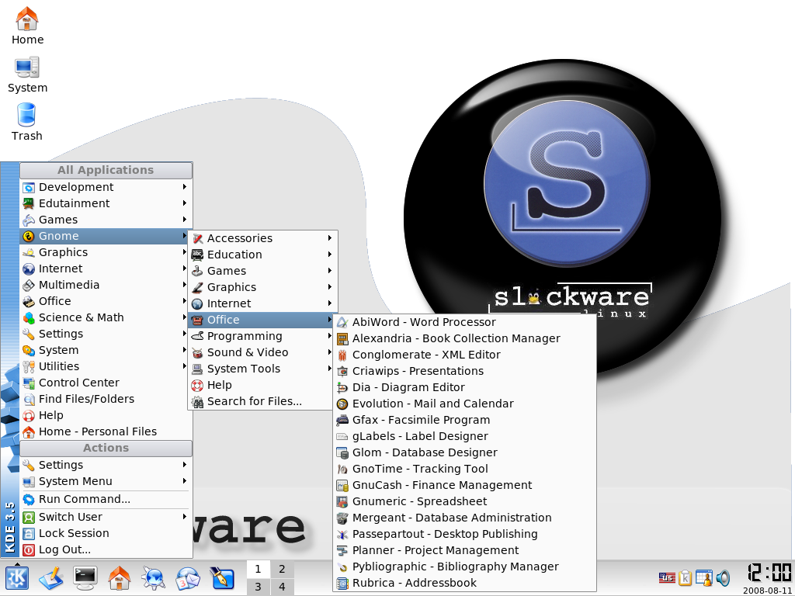
Task: Click the 12:00 digital clock
Action: (x=769, y=573)
